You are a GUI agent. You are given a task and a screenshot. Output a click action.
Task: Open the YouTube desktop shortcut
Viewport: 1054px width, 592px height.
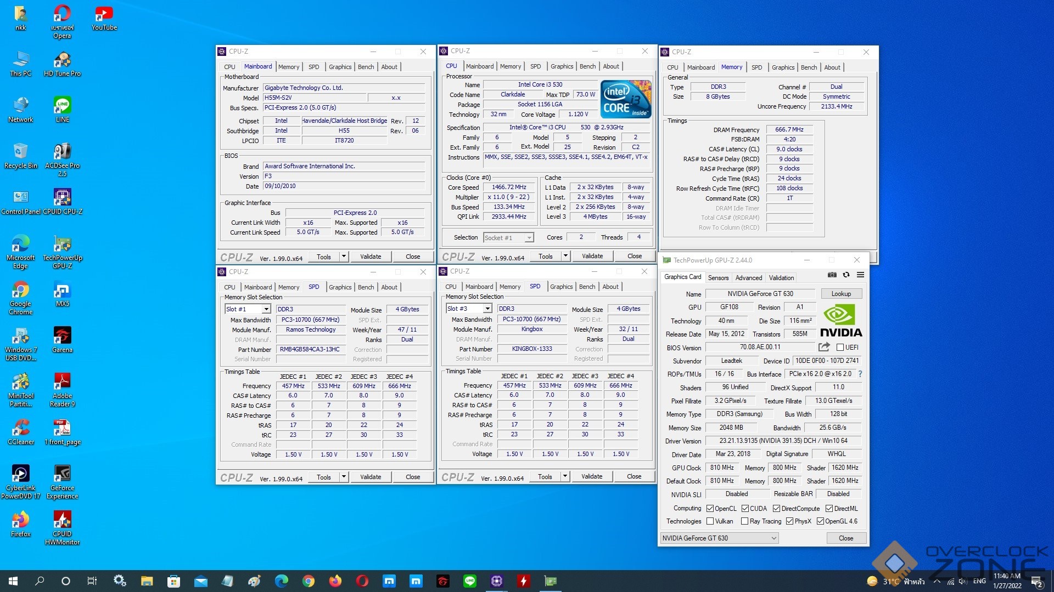[104, 18]
